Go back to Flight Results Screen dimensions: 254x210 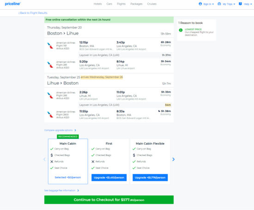tap(33, 13)
